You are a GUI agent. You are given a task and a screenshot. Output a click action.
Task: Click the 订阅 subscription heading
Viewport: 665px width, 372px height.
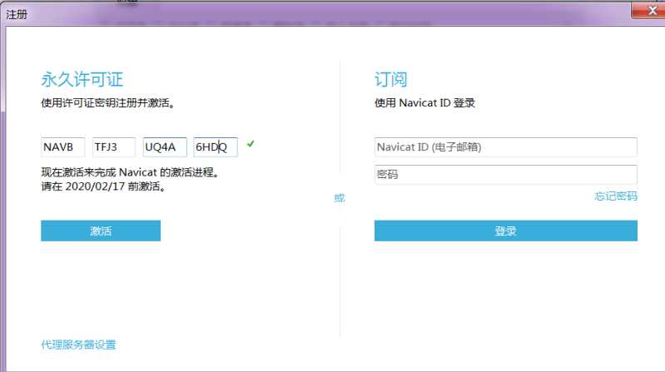coord(390,79)
